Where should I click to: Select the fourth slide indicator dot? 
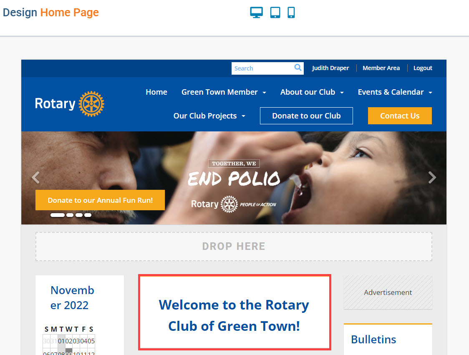[88, 215]
